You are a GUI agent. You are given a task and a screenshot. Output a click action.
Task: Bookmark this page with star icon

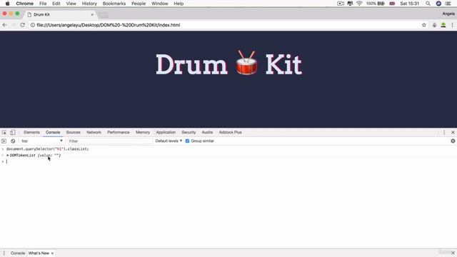(423, 25)
